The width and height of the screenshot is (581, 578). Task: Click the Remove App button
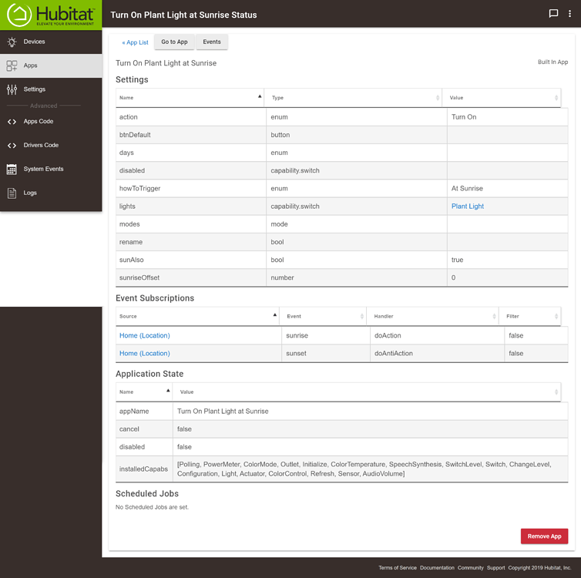point(544,536)
